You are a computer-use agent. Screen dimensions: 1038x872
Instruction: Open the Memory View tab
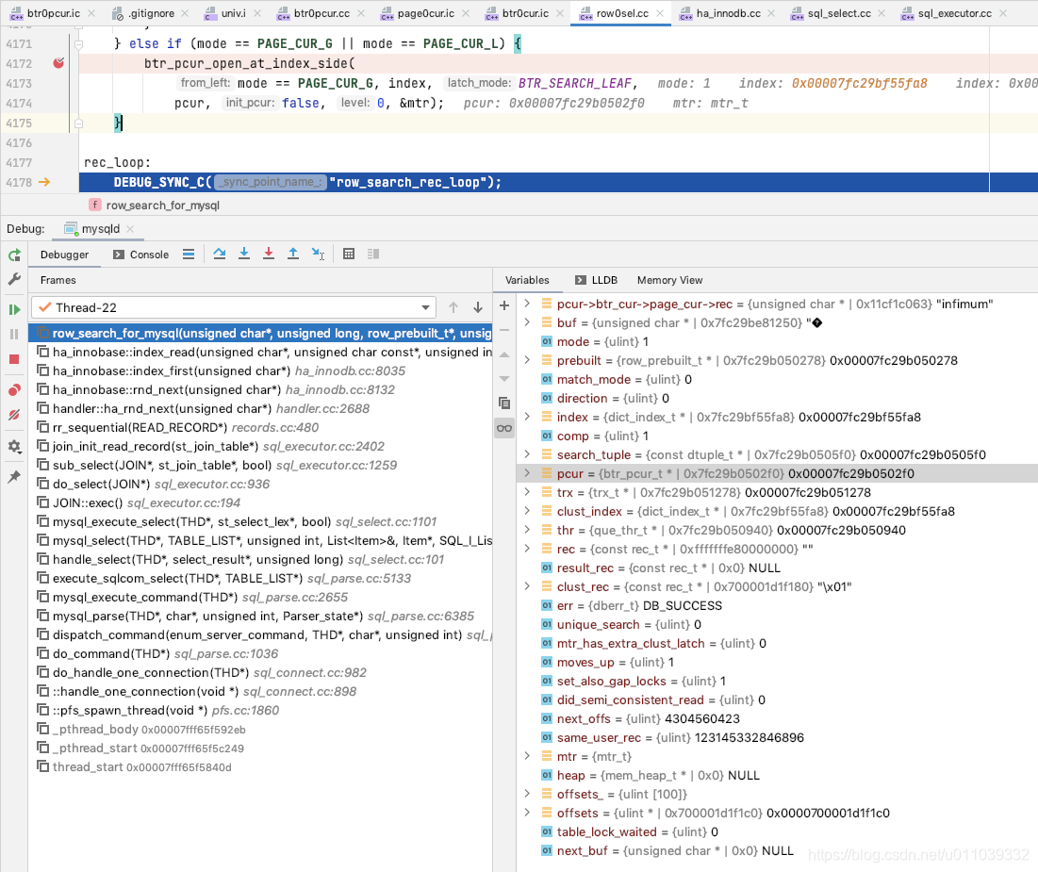click(x=670, y=281)
